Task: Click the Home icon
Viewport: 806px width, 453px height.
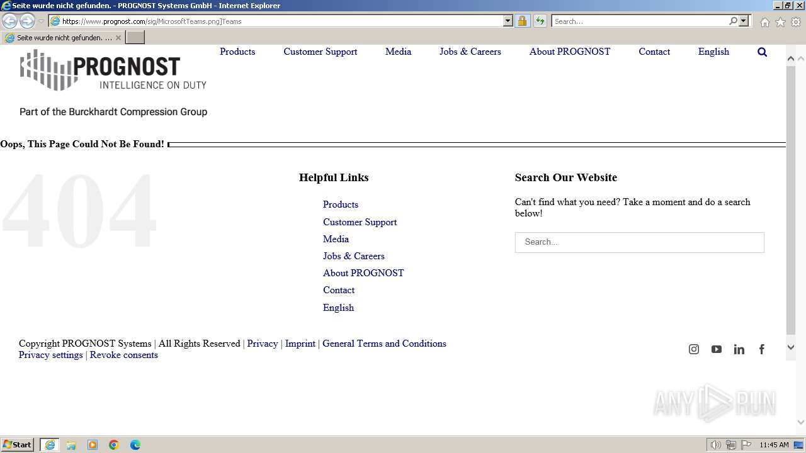Action: pos(764,22)
